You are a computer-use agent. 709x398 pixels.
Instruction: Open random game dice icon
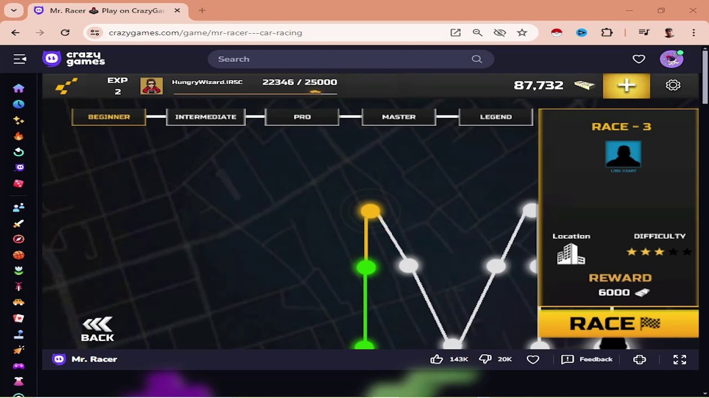pos(19,184)
